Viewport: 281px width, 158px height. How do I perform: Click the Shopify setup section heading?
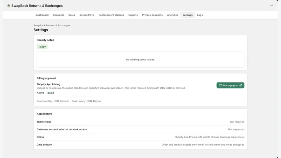pyautogui.click(x=45, y=40)
